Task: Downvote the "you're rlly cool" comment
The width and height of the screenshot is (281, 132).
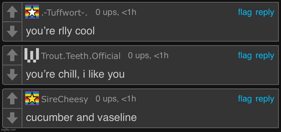Action: (12, 32)
